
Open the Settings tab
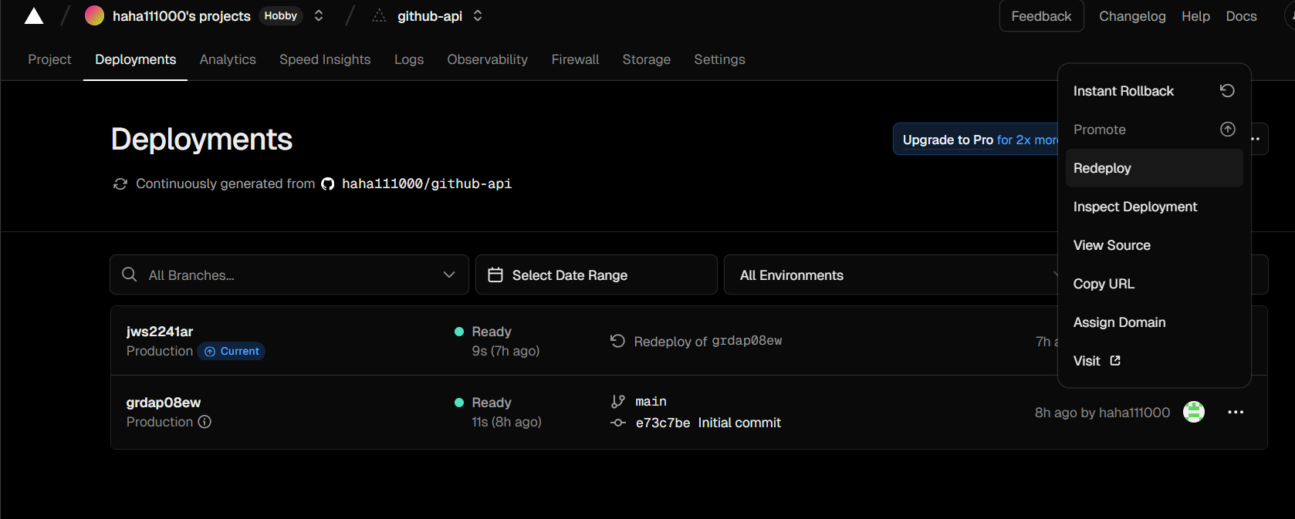719,59
